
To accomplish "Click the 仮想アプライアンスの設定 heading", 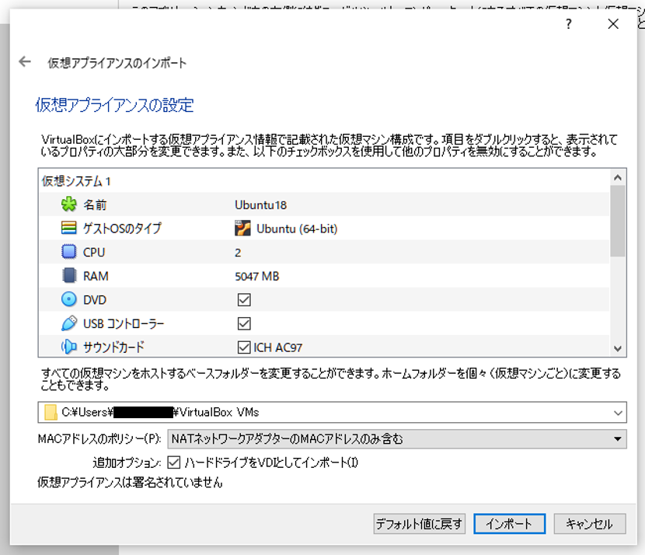I will click(114, 105).
